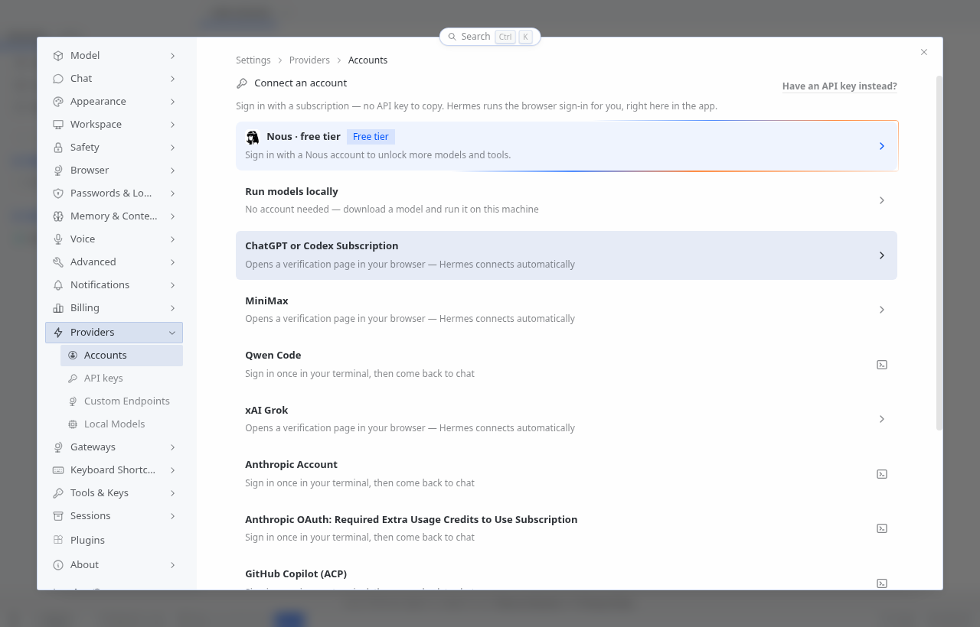Click the Providers lightning bolt icon
Image resolution: width=980 pixels, height=627 pixels.
(x=58, y=333)
